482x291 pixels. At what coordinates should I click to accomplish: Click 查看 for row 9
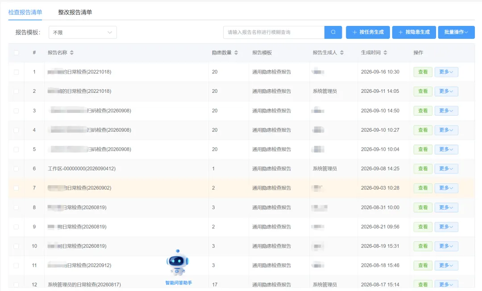tap(423, 227)
